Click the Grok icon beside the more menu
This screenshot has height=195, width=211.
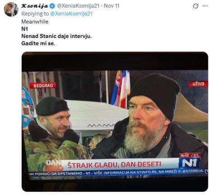196,6
